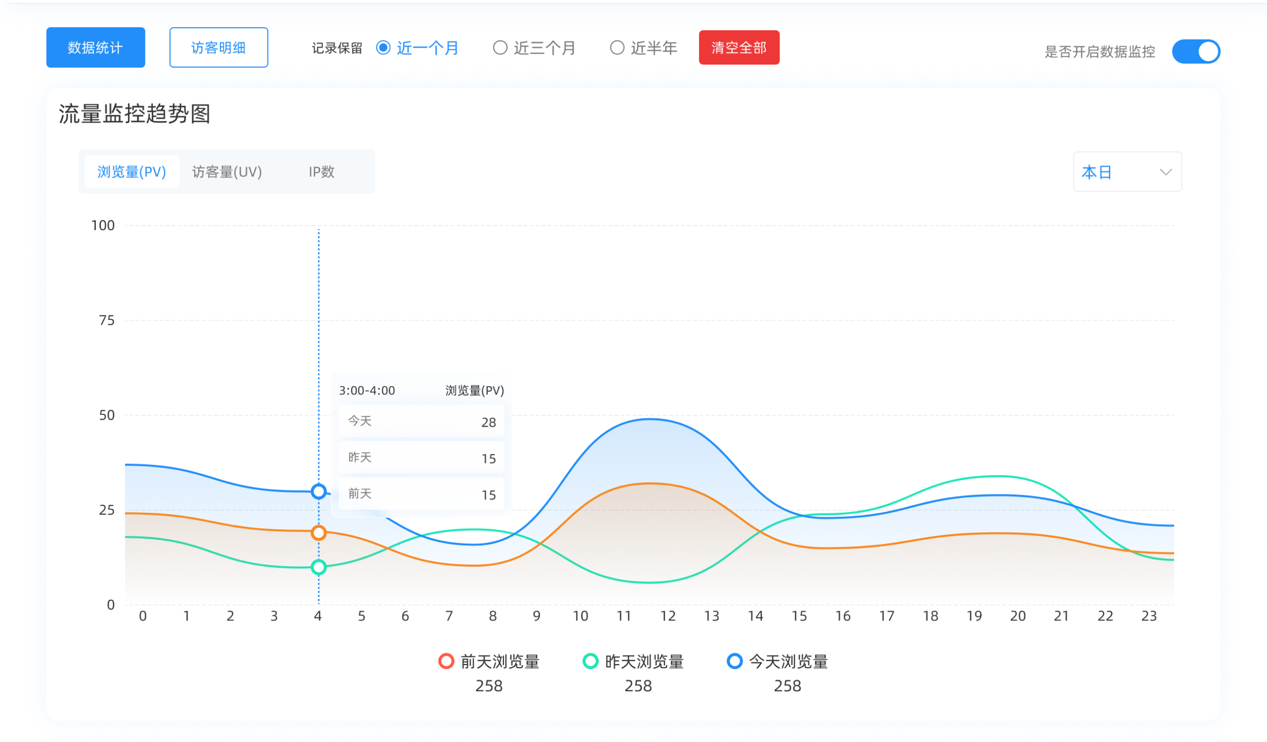Switch to the IP数 tab

pos(322,172)
